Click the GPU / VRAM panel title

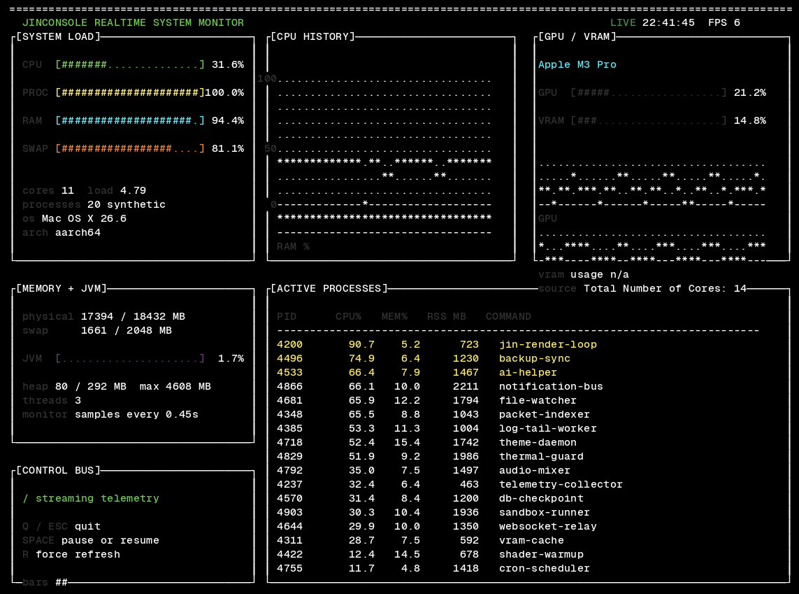[x=577, y=36]
